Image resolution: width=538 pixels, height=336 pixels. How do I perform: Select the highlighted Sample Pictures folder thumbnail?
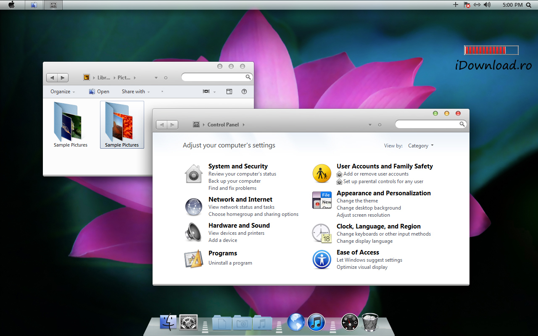pos(122,123)
